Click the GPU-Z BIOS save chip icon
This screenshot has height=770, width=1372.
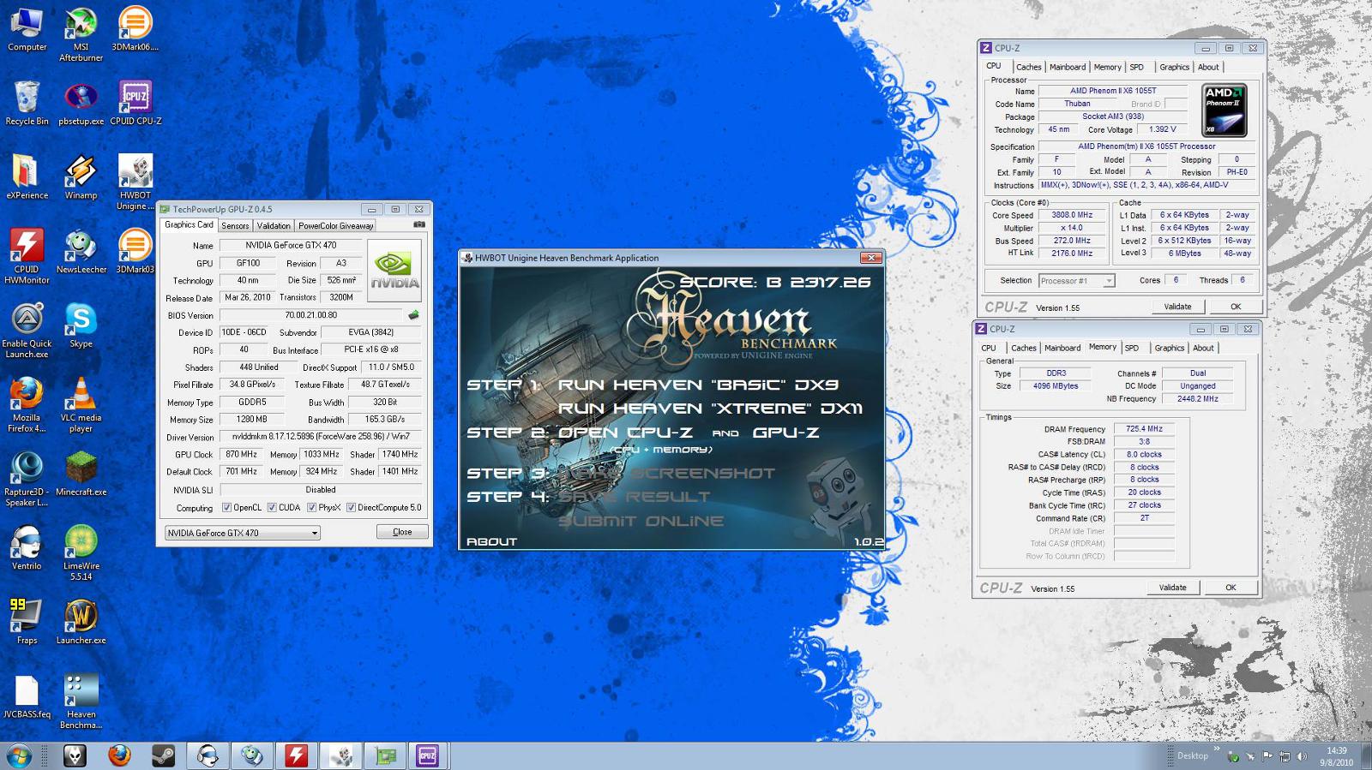pyautogui.click(x=413, y=315)
